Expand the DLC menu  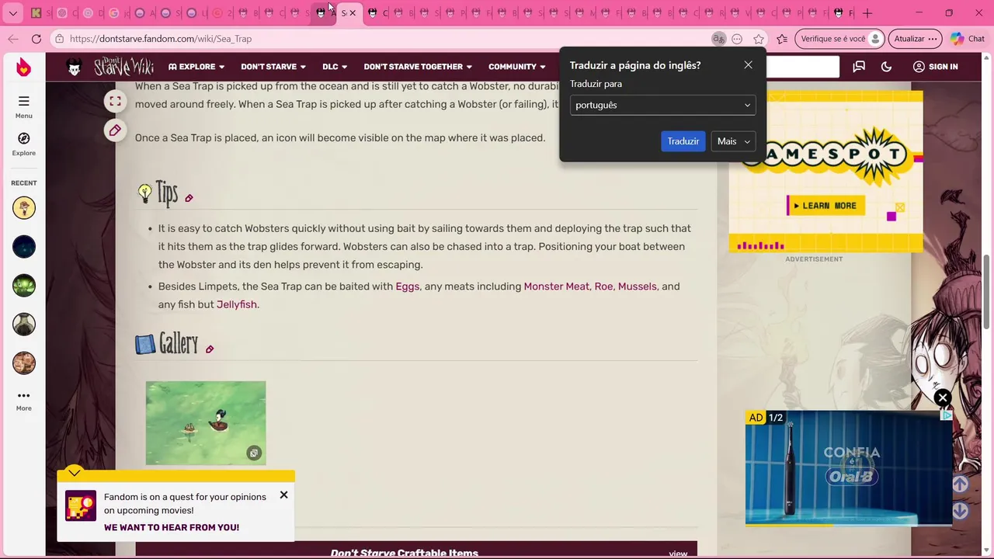point(335,67)
